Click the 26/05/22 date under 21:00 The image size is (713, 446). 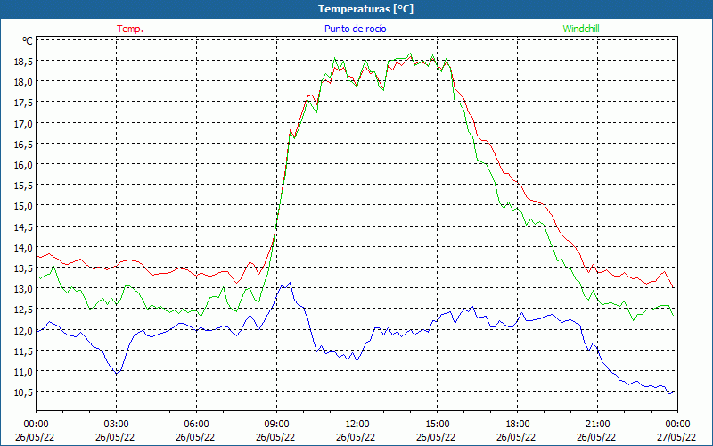[596, 437]
